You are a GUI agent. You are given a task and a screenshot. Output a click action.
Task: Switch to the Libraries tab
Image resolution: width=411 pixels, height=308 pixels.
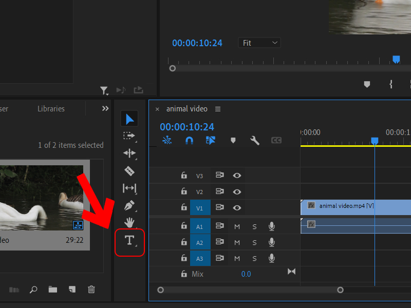[51, 108]
